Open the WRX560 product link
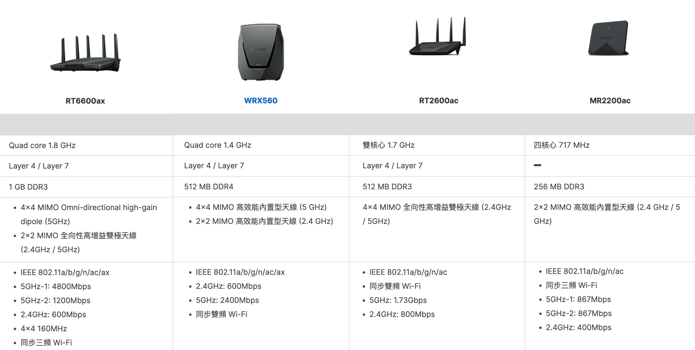The height and width of the screenshot is (350, 695). [261, 101]
